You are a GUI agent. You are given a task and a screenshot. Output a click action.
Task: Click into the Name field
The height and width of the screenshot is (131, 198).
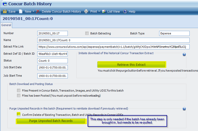pos(113,40)
